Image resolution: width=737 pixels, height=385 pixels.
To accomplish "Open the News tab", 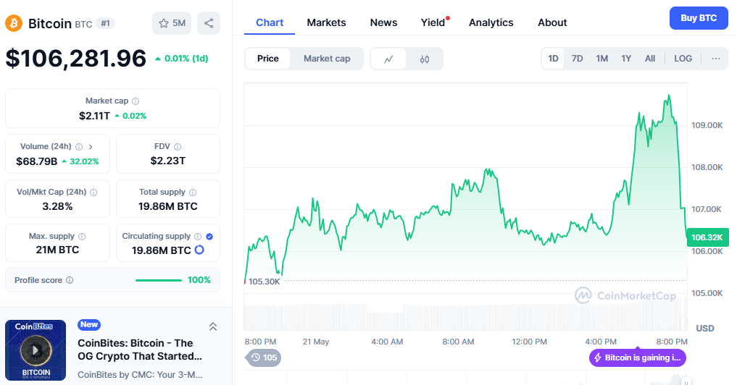I will pyautogui.click(x=383, y=22).
